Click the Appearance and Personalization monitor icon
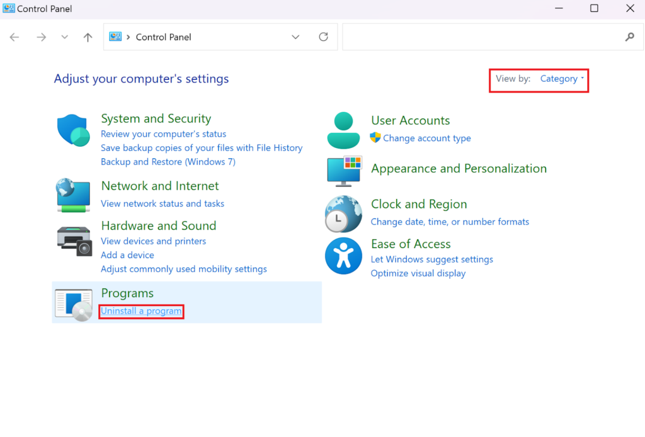The image size is (645, 437). (343, 171)
